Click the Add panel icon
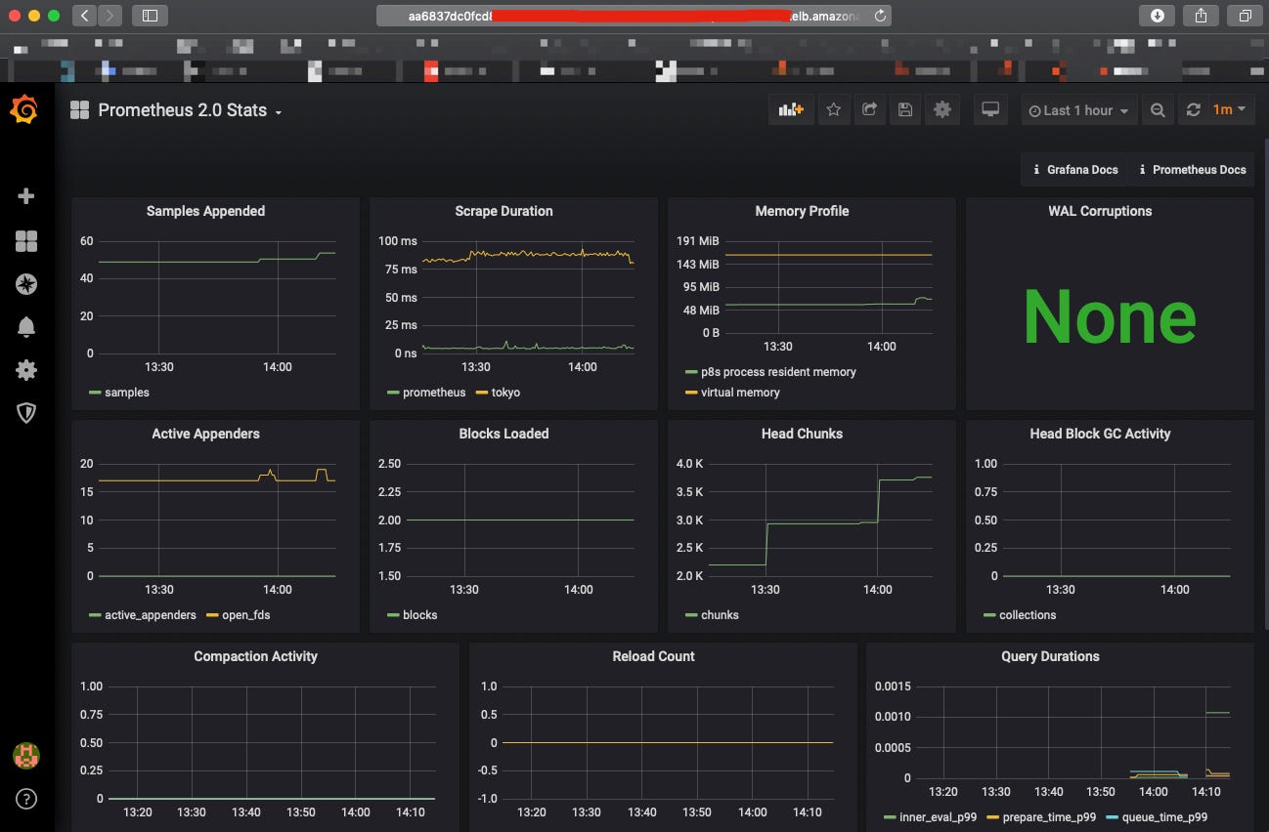Image resolution: width=1269 pixels, height=832 pixels. click(x=790, y=109)
